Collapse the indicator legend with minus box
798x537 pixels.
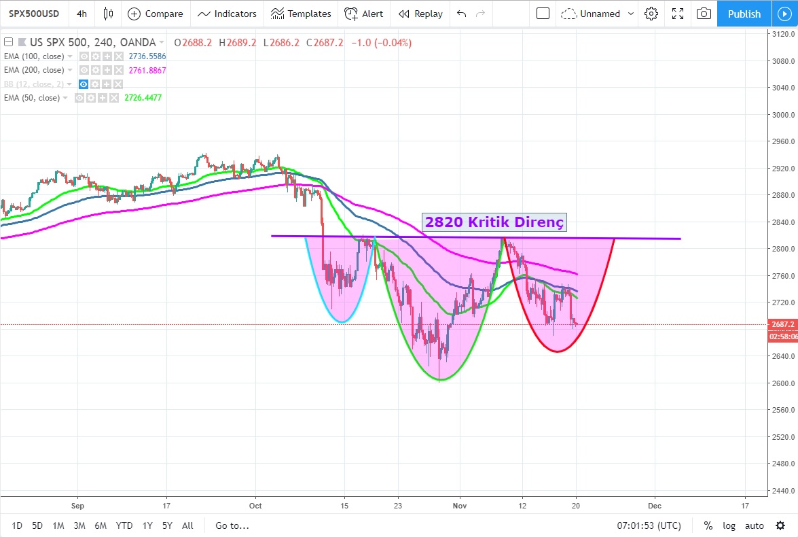(x=9, y=42)
